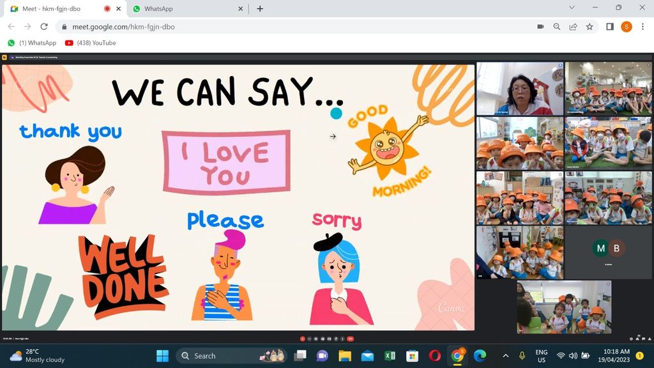The width and height of the screenshot is (654, 368).
Task: Open the clock showing 10:18 AM
Action: point(614,356)
